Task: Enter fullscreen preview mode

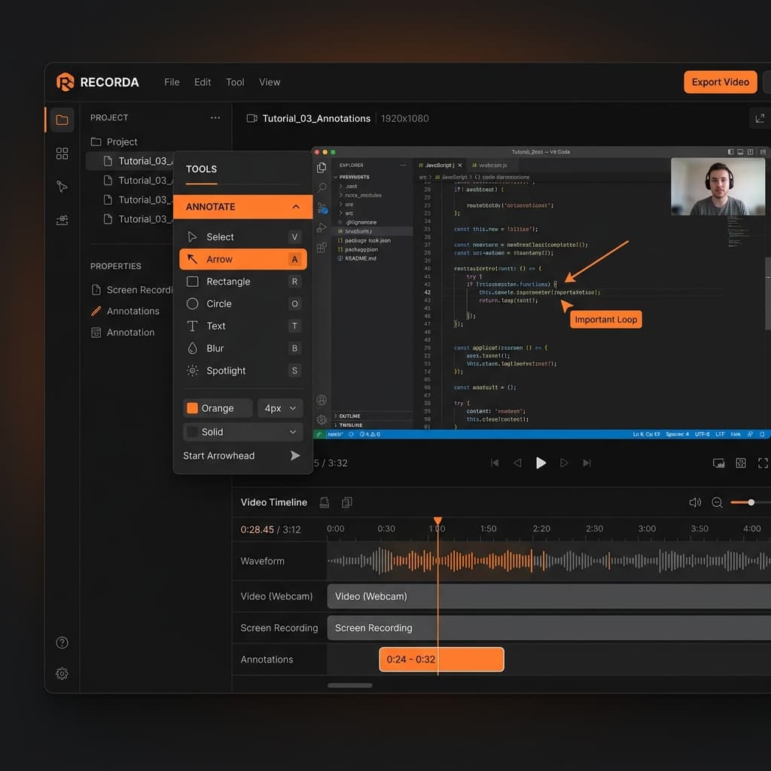Action: (763, 463)
